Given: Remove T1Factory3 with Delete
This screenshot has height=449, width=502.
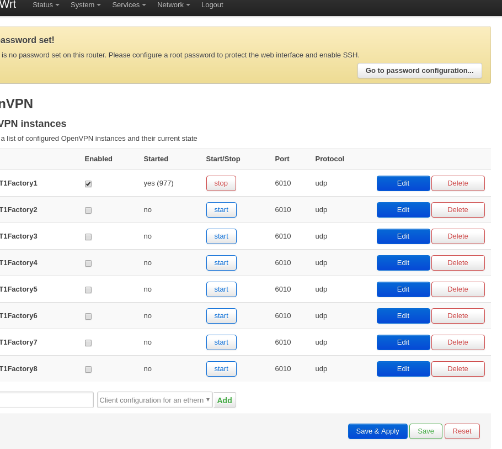Looking at the screenshot, I should click(x=458, y=236).
